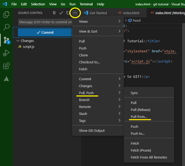Click the refresh icon in Source Control
Image resolution: width=185 pixels, height=166 pixels.
pos(68,13)
